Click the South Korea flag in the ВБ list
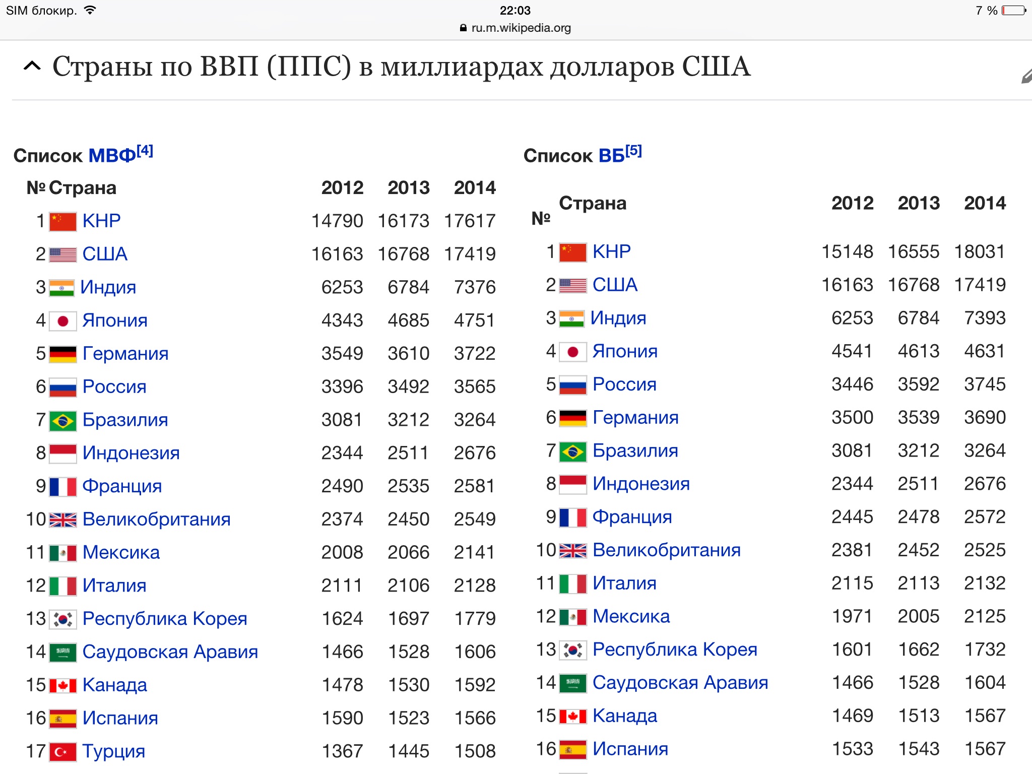The width and height of the screenshot is (1032, 774). [x=573, y=650]
